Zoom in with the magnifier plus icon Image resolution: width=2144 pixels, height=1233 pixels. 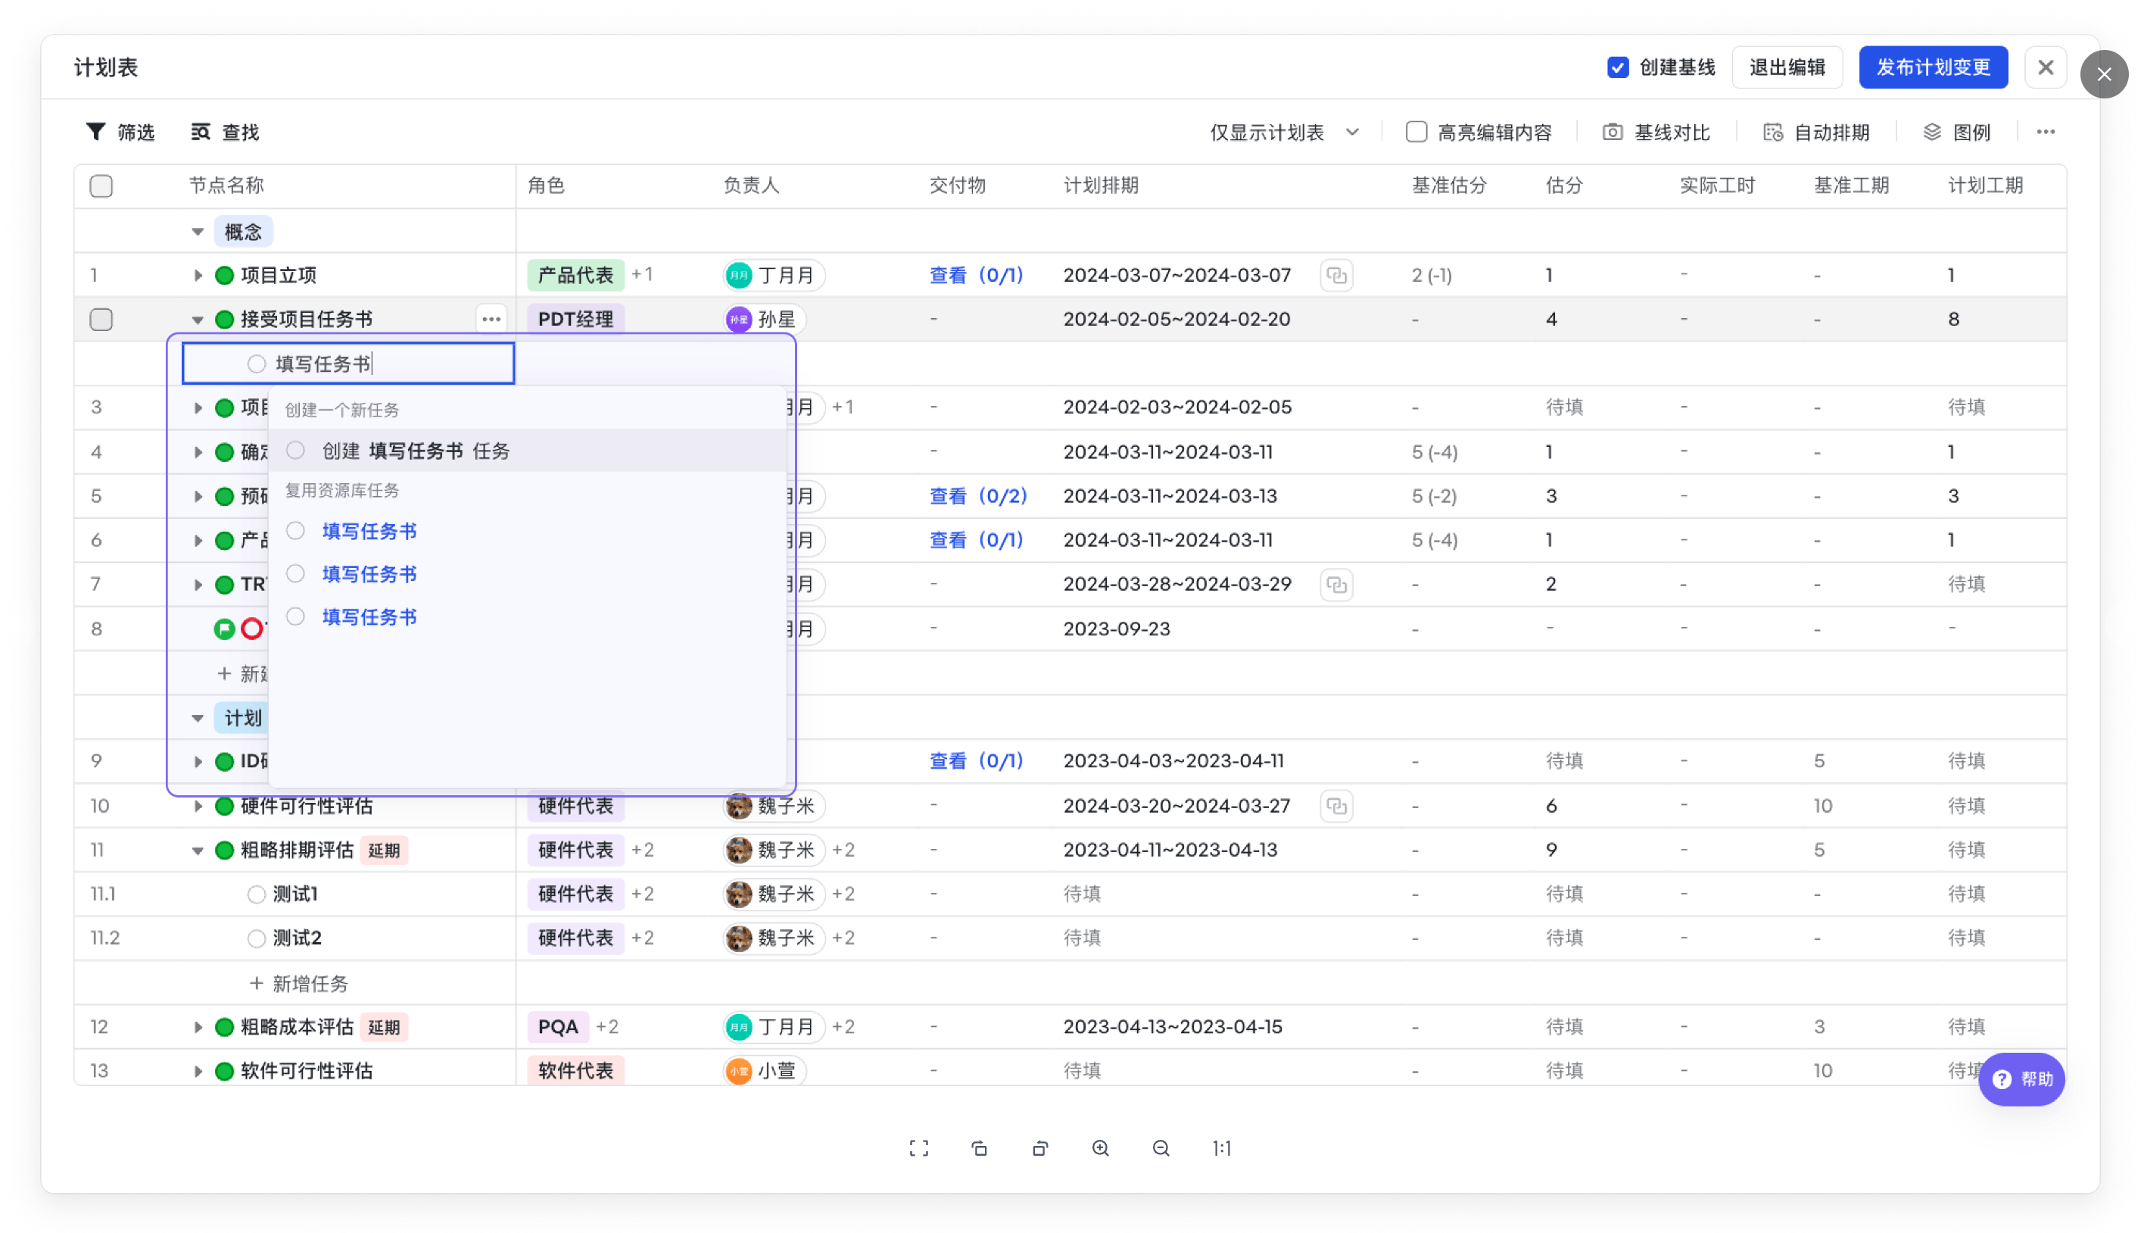coord(1100,1148)
